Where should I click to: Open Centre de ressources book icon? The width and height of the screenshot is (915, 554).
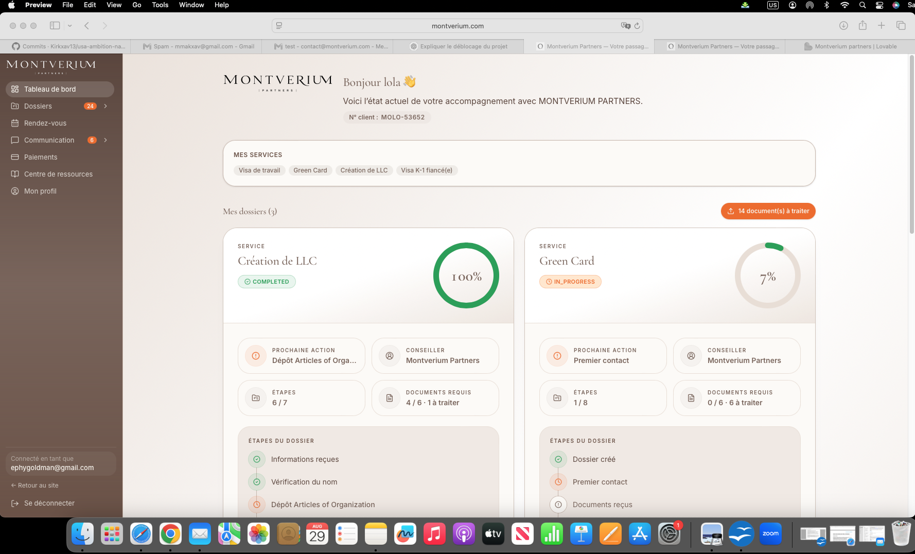tap(15, 174)
